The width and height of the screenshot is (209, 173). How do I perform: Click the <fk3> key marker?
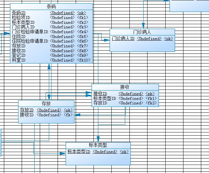click(x=82, y=27)
